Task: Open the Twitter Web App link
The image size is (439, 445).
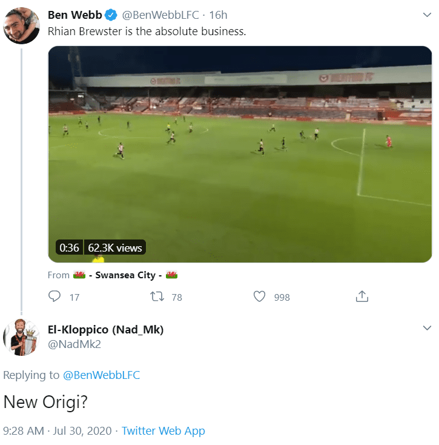Action: coord(163,431)
